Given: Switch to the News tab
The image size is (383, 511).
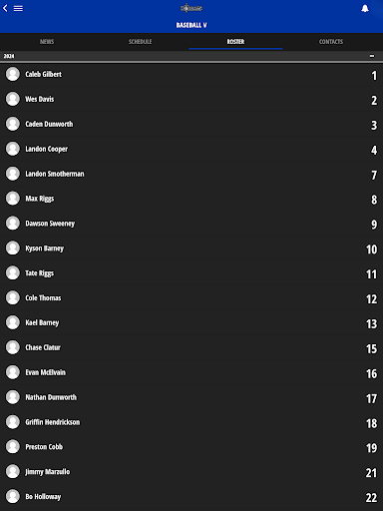Looking at the screenshot, I should tap(47, 42).
